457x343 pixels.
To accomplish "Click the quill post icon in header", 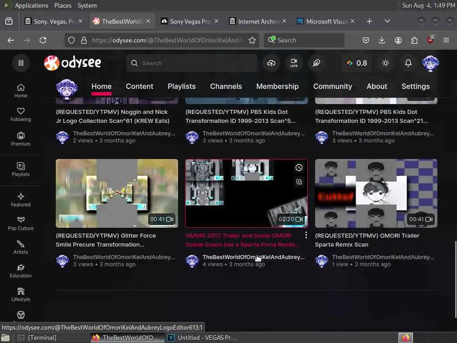I will point(316,63).
